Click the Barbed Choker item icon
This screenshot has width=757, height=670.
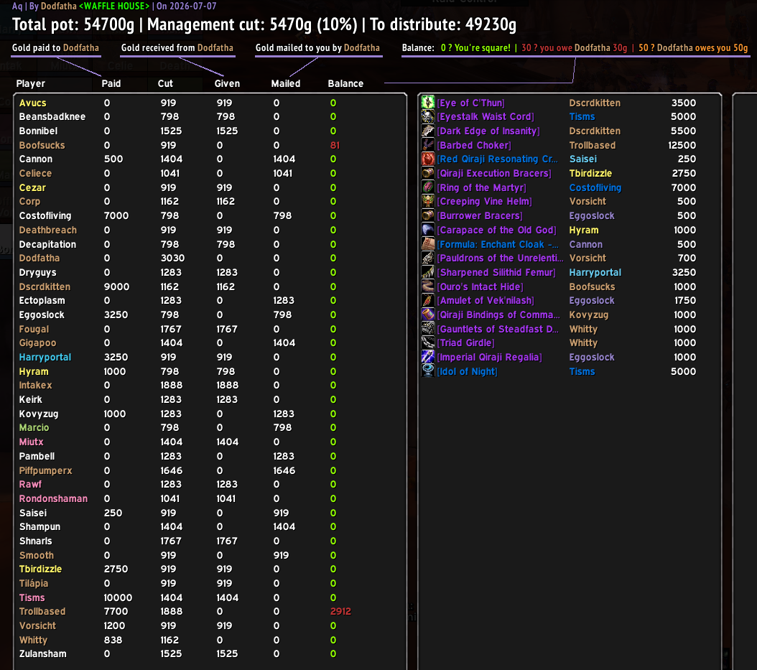428,145
